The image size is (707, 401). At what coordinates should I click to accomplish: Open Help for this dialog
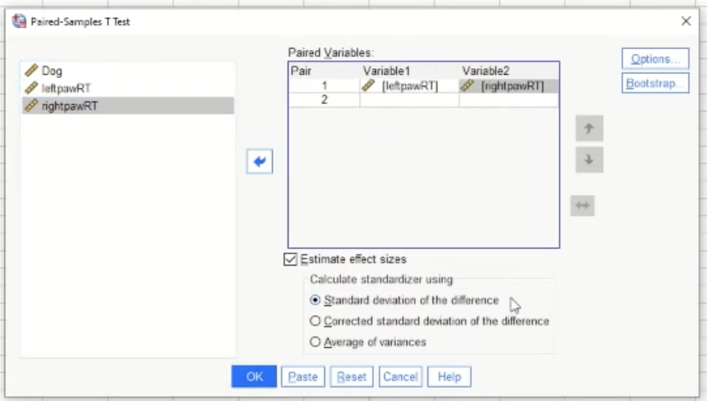[449, 377]
